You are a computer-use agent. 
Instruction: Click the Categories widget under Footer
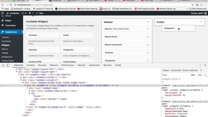tap(178, 28)
